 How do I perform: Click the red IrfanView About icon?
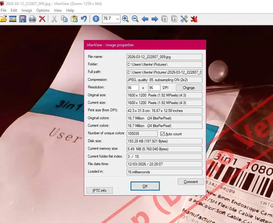pyautogui.click(x=194, y=19)
